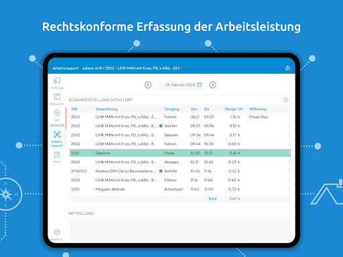343x257 pixels.
Task: Click Bis column header
Action: [x=206, y=109]
